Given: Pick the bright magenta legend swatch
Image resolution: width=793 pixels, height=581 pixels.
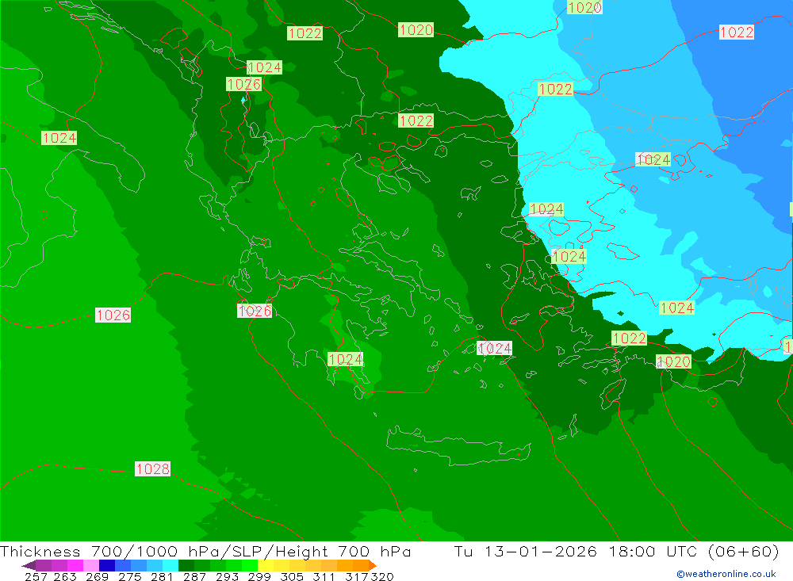Looking at the screenshot, I should point(75,565).
